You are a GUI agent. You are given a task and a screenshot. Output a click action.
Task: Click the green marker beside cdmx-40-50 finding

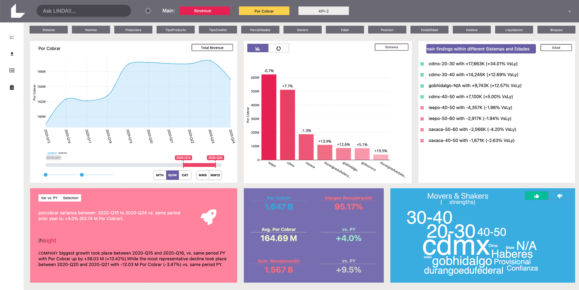(x=422, y=97)
